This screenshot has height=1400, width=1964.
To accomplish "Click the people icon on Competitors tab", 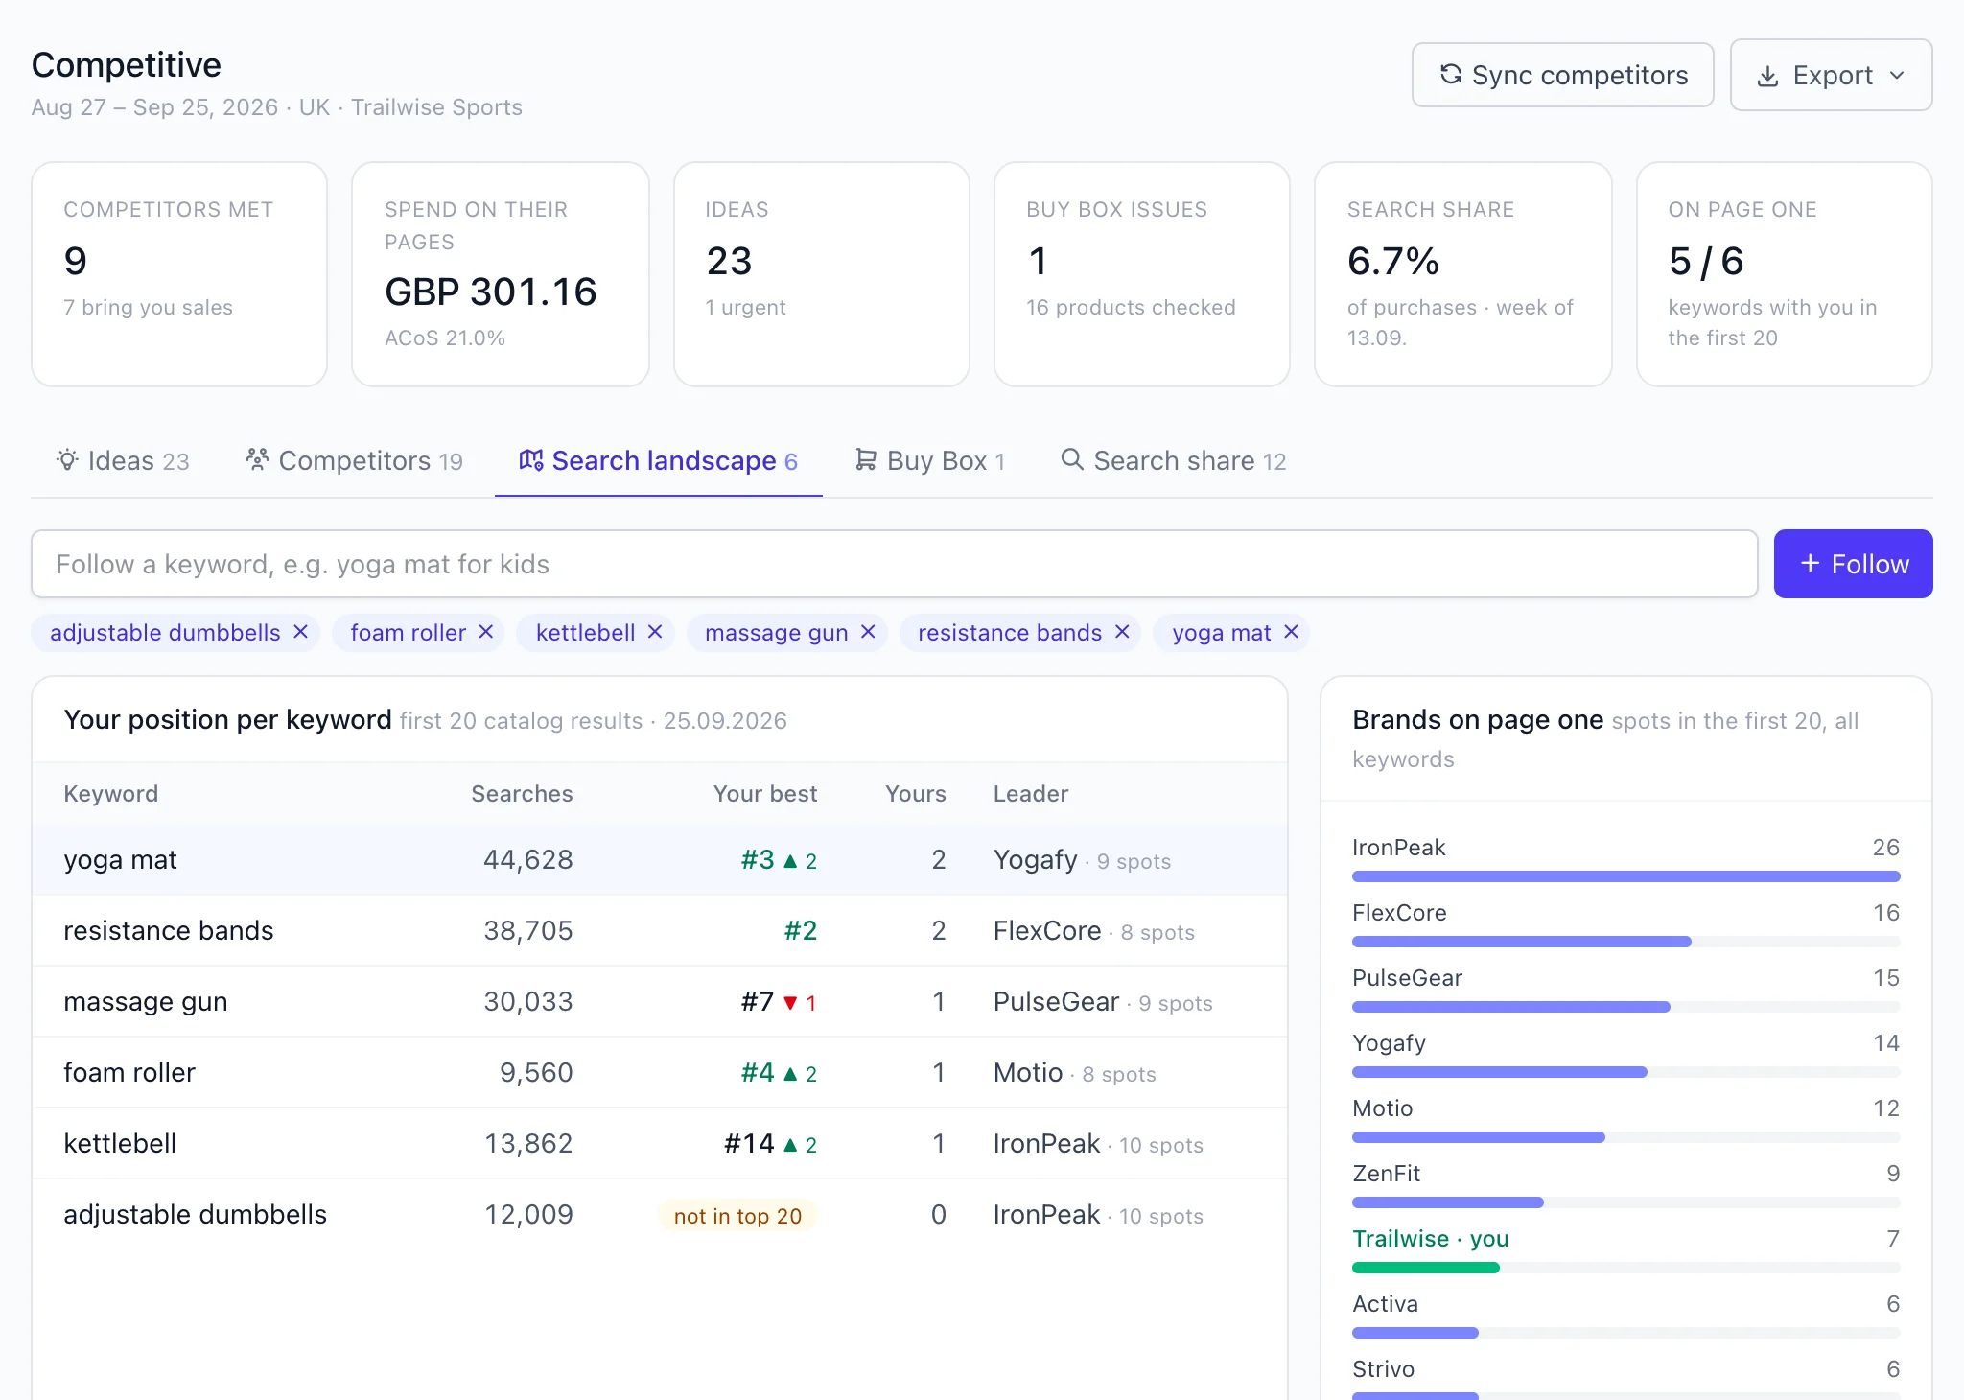I will pos(257,460).
